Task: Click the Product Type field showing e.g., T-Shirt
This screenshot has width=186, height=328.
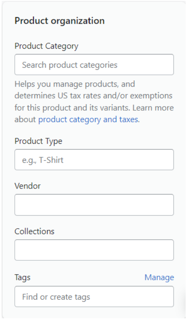Action: pos(94,160)
